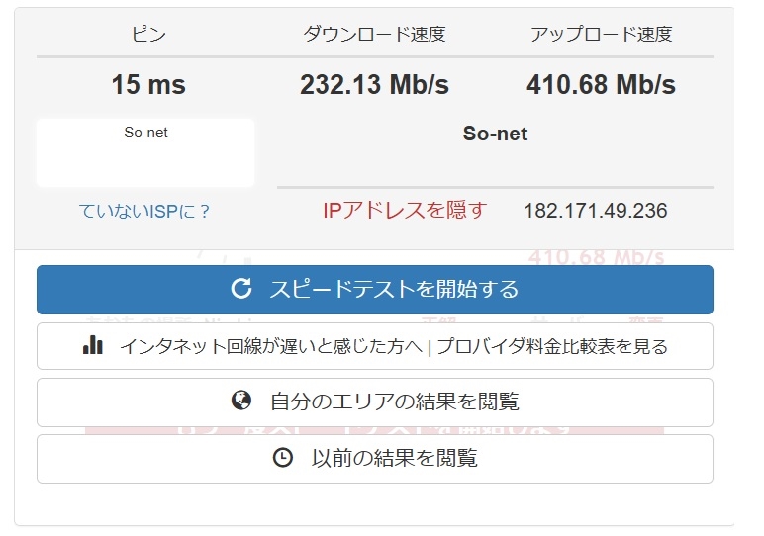Screen dimensions: 764x536
Task: Click the globe icon for area results
Action: pos(240,402)
